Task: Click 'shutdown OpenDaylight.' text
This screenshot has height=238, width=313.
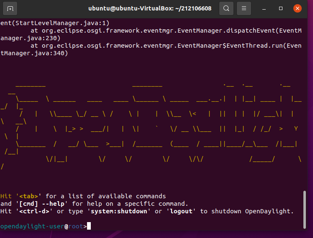Action: [x=252, y=211]
